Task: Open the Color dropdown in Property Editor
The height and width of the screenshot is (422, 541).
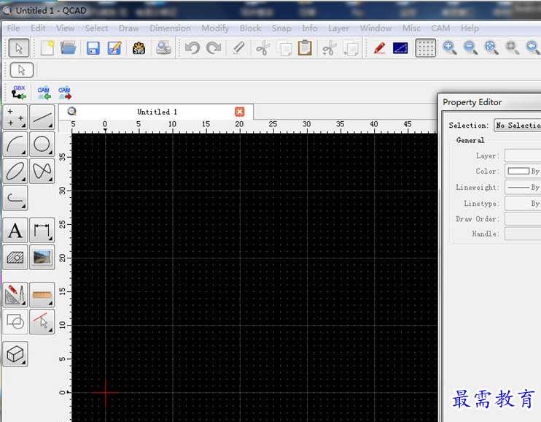Action: point(523,171)
